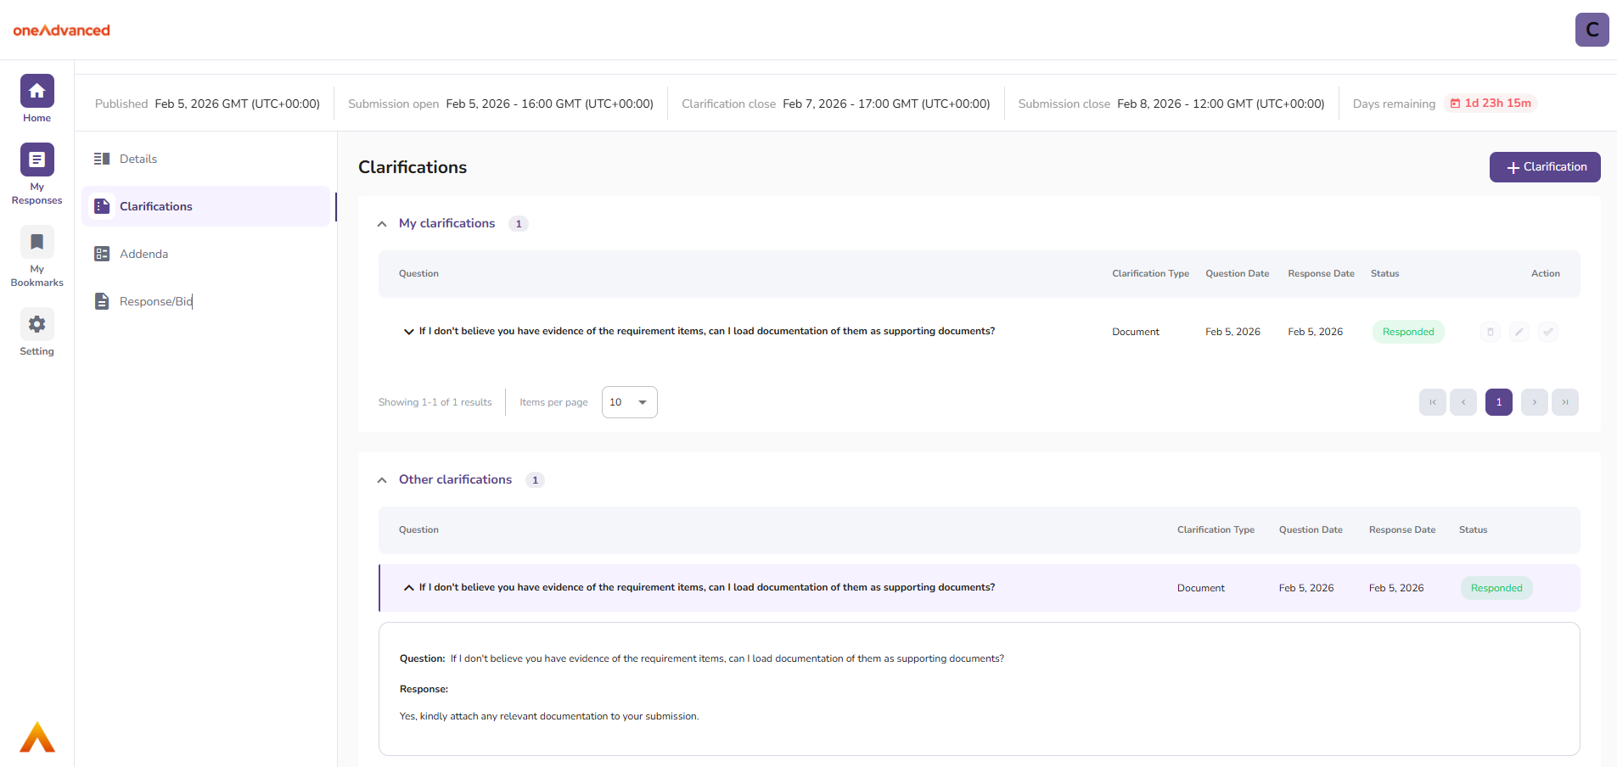This screenshot has height=767, width=1617.
Task: Collapse the expanded question in Other clarifications
Action: click(x=408, y=588)
